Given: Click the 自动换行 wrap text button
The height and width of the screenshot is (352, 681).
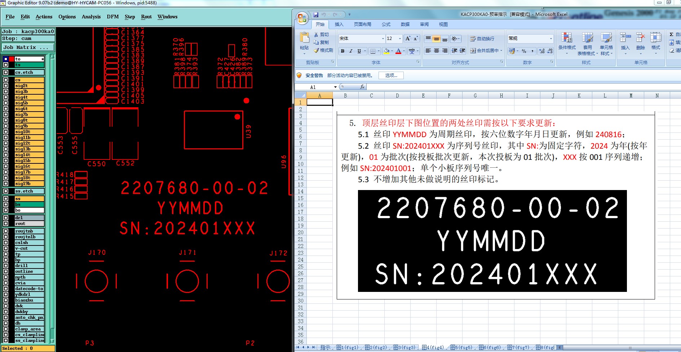Looking at the screenshot, I should coord(482,39).
